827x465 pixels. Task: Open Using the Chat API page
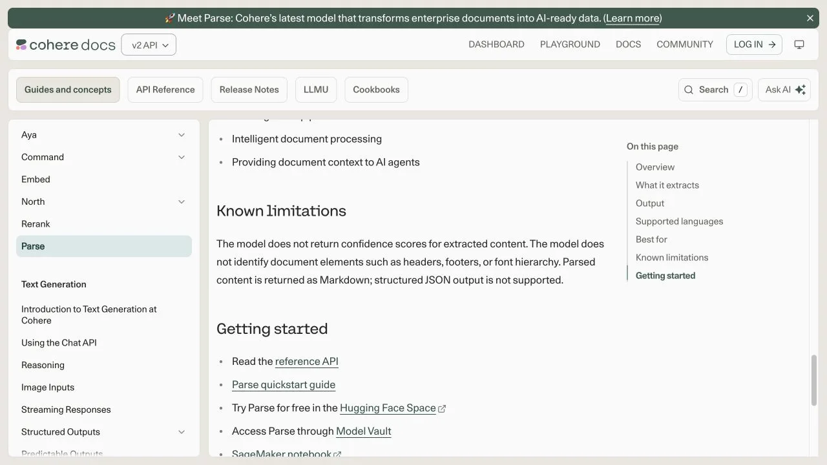point(104,343)
